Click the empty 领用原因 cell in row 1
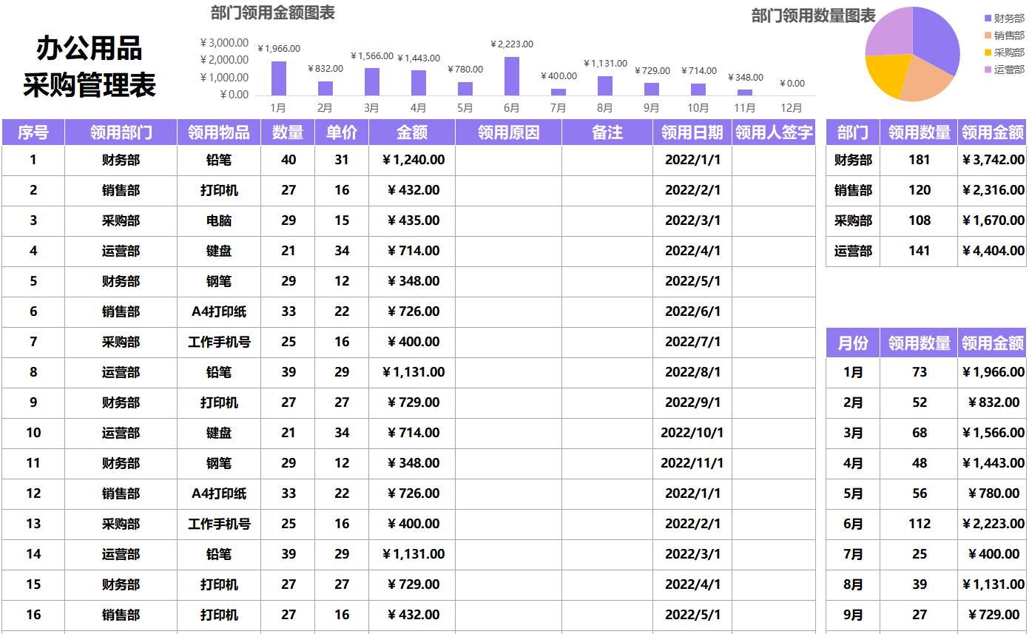 pos(508,160)
